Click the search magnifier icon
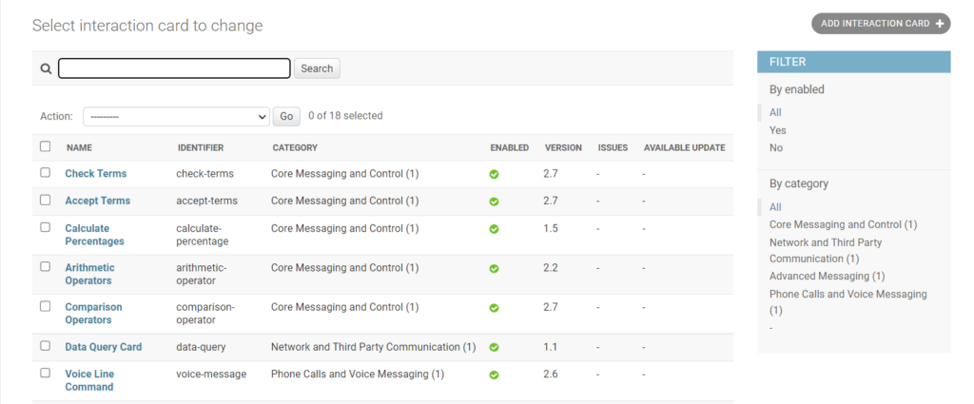Image resolution: width=974 pixels, height=404 pixels. coord(45,68)
